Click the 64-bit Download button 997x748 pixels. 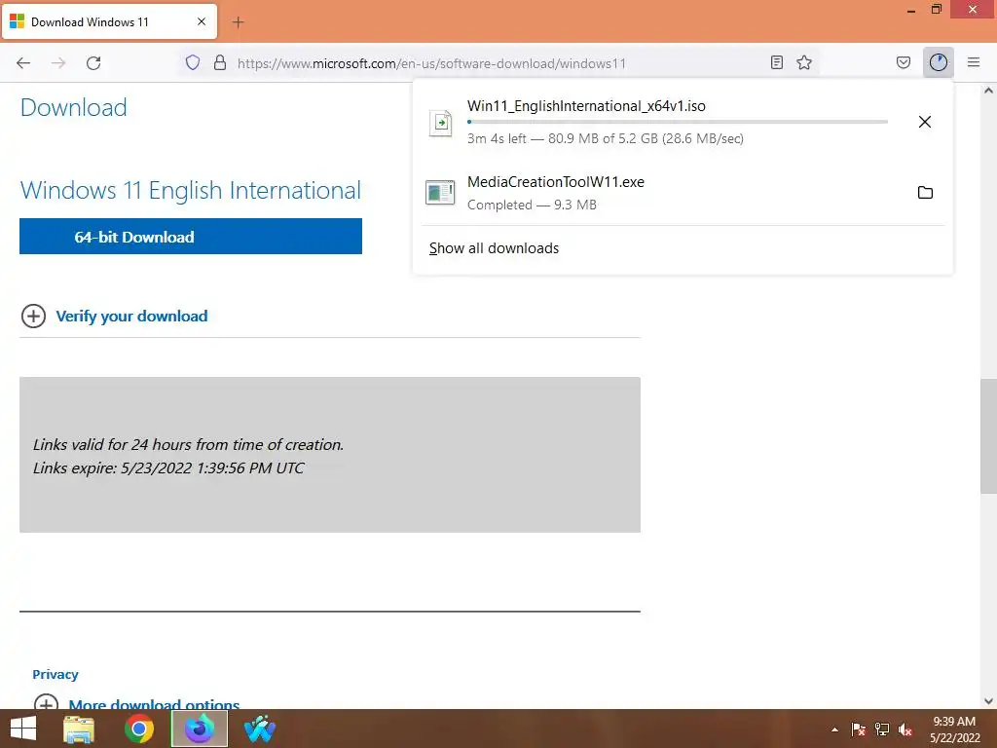click(191, 236)
